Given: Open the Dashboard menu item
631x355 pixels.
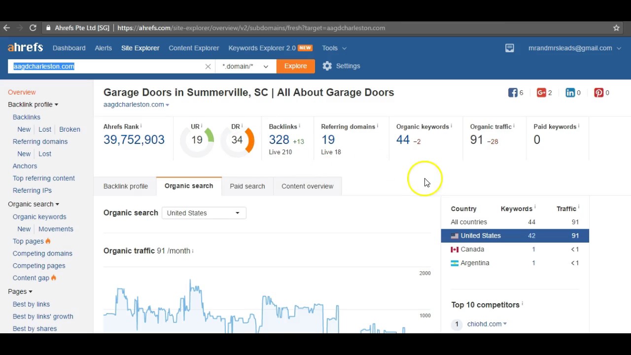Looking at the screenshot, I should click(x=69, y=48).
